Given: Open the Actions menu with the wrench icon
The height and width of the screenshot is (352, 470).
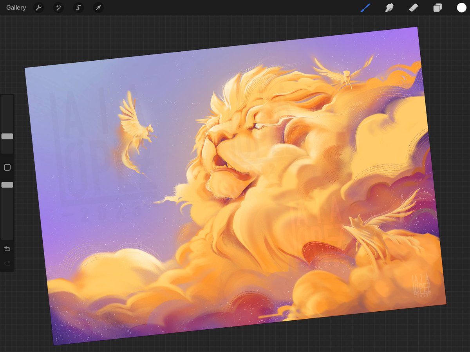Looking at the screenshot, I should tap(39, 7).
